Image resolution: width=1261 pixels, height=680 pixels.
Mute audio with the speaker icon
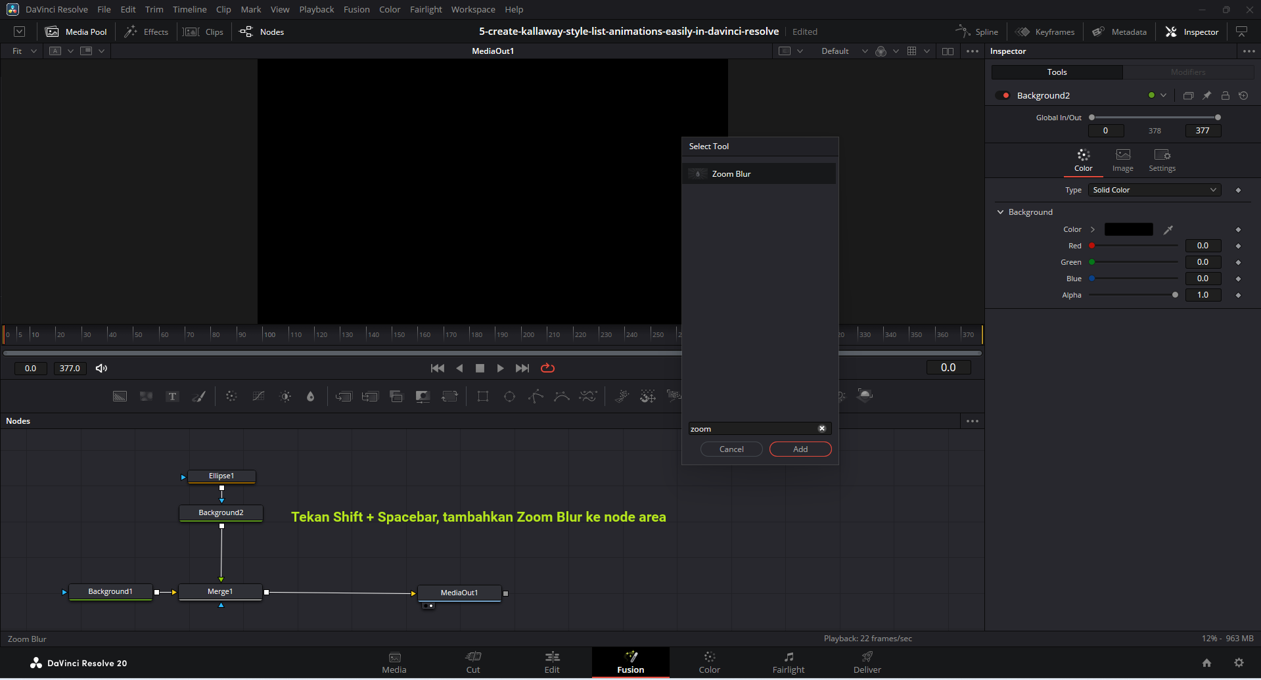pyautogui.click(x=101, y=368)
